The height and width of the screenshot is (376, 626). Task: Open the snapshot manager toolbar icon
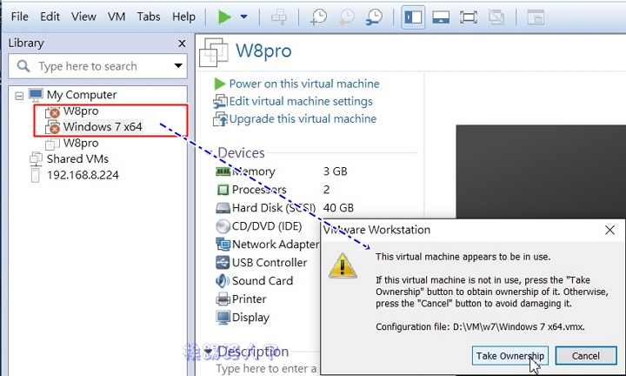[x=374, y=17]
